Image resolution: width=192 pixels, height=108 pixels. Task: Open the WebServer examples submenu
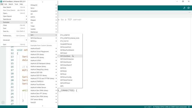pos(43,32)
